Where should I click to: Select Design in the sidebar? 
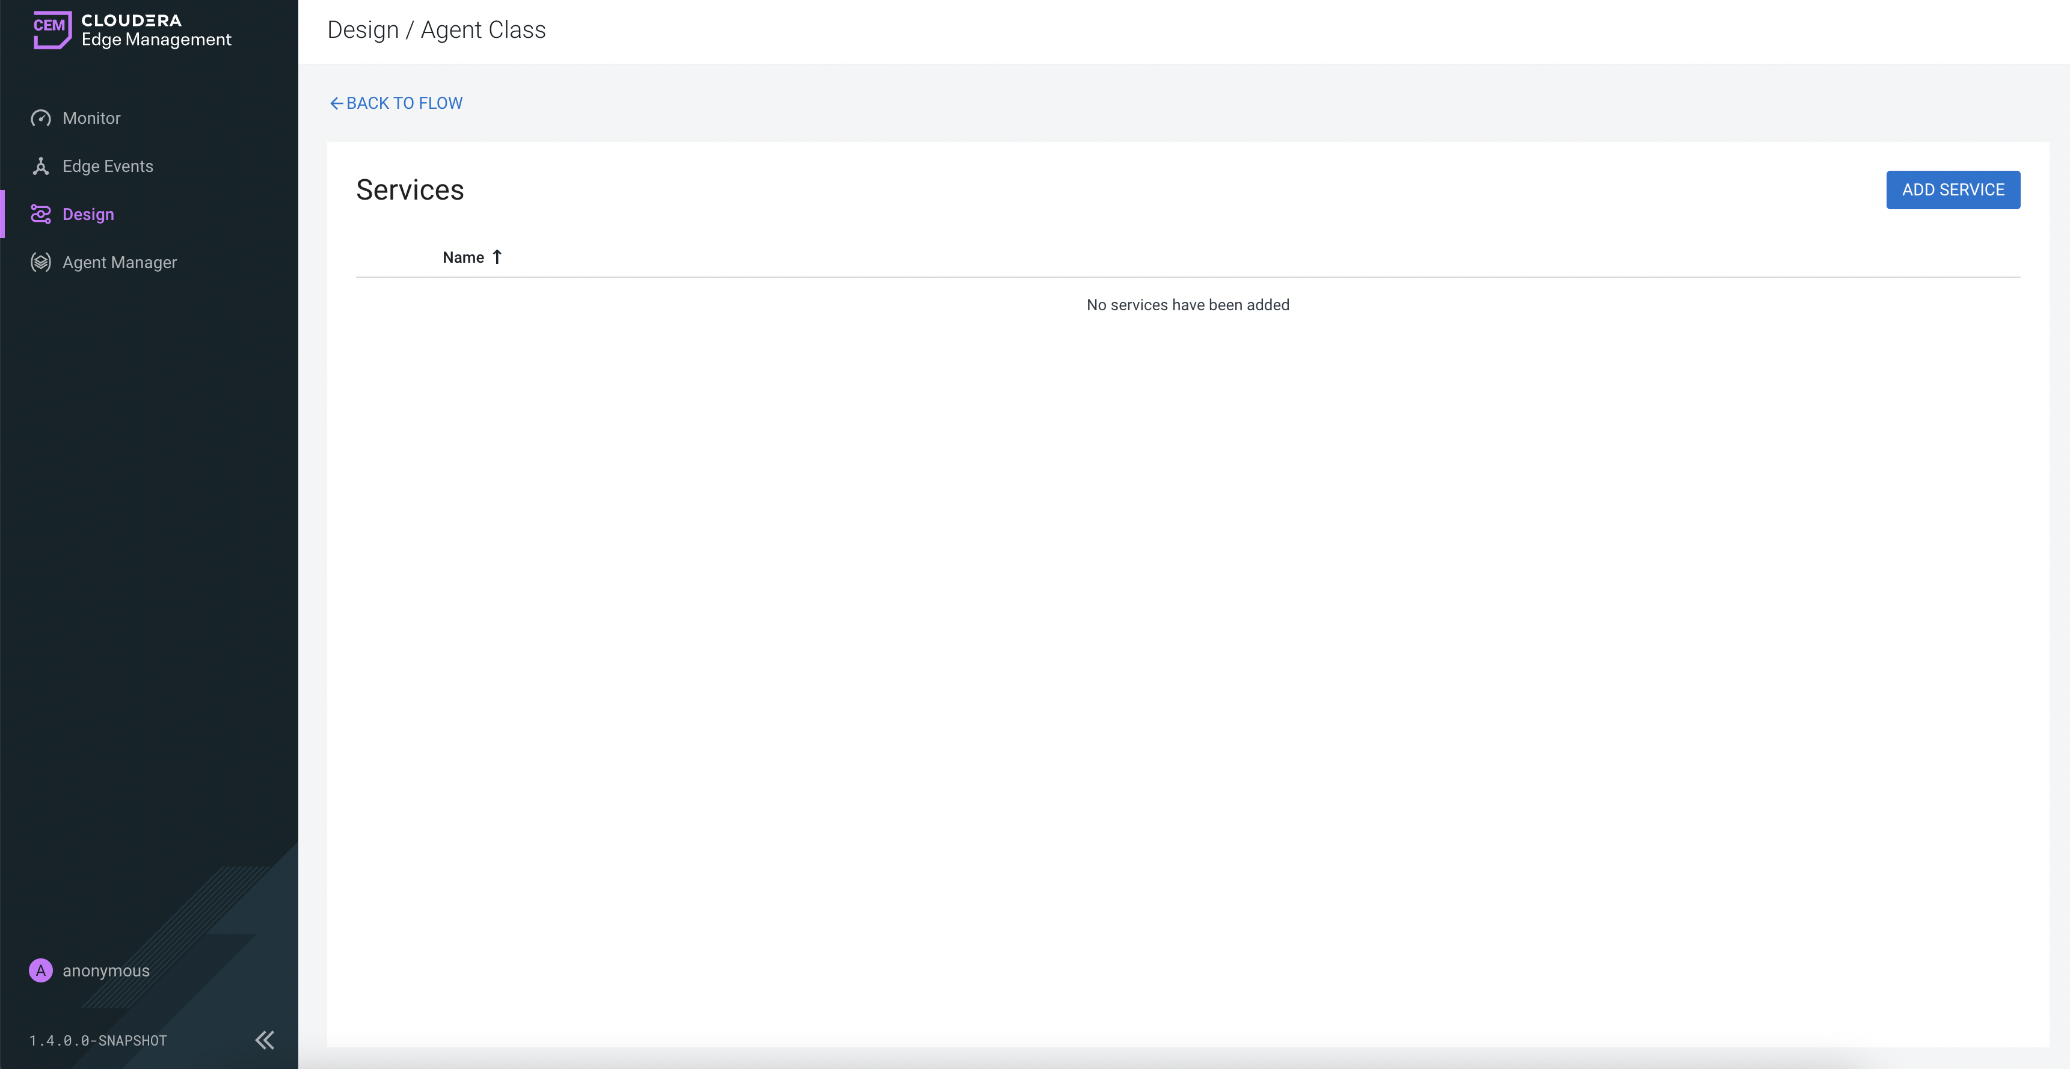88,215
